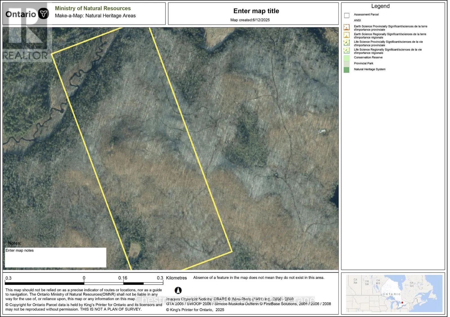This screenshot has width=450, height=317.
Task: Click the 'Enter map notes' text box
Action: click(x=56, y=258)
